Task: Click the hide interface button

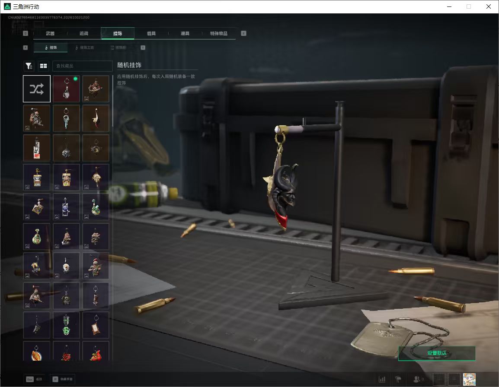Action: pos(63,379)
